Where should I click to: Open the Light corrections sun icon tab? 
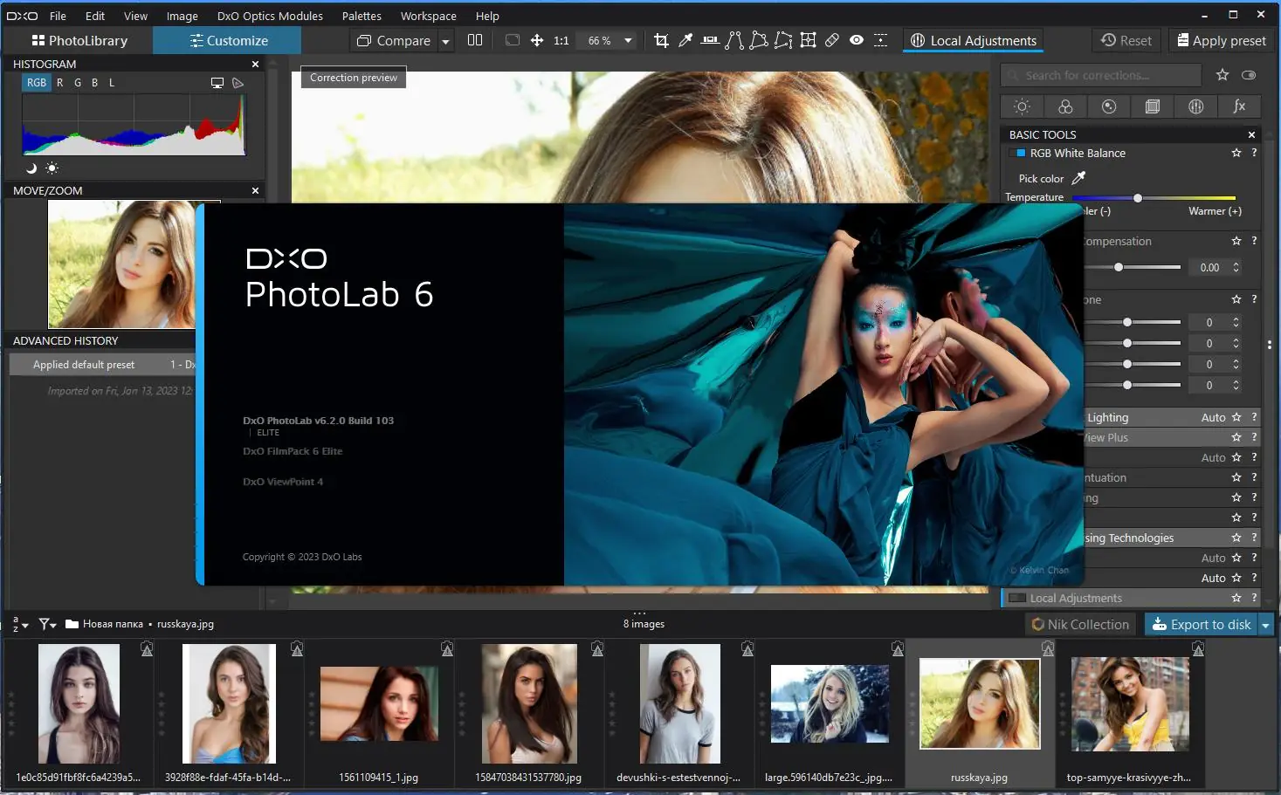(x=1022, y=106)
